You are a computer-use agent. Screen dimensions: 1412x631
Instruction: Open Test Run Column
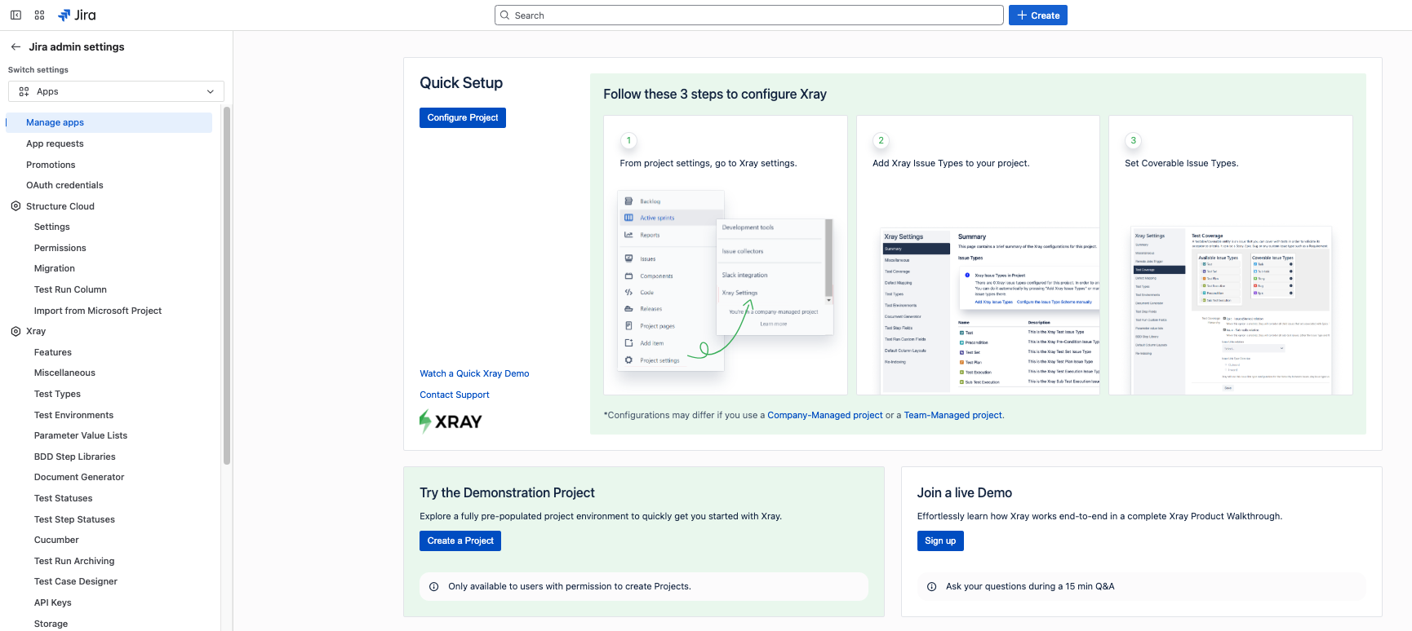pyautogui.click(x=70, y=289)
